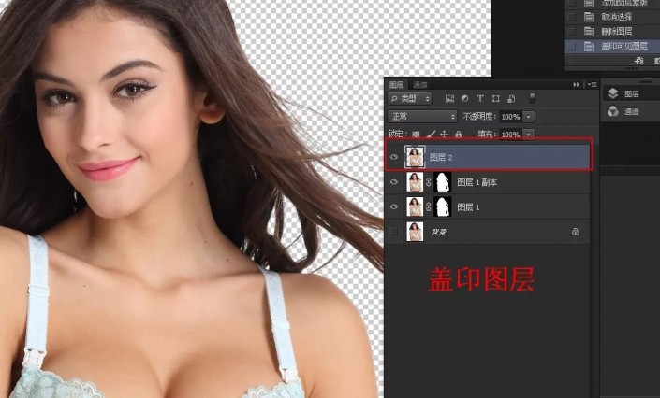Click the shape layer filter icon
The width and height of the screenshot is (660, 398).
496,99
